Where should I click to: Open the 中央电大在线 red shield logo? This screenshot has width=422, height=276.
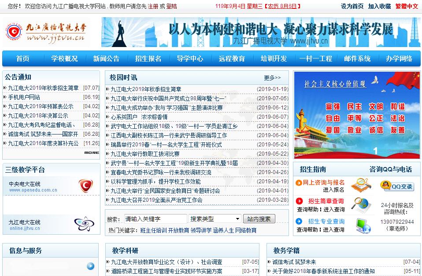click(85, 186)
